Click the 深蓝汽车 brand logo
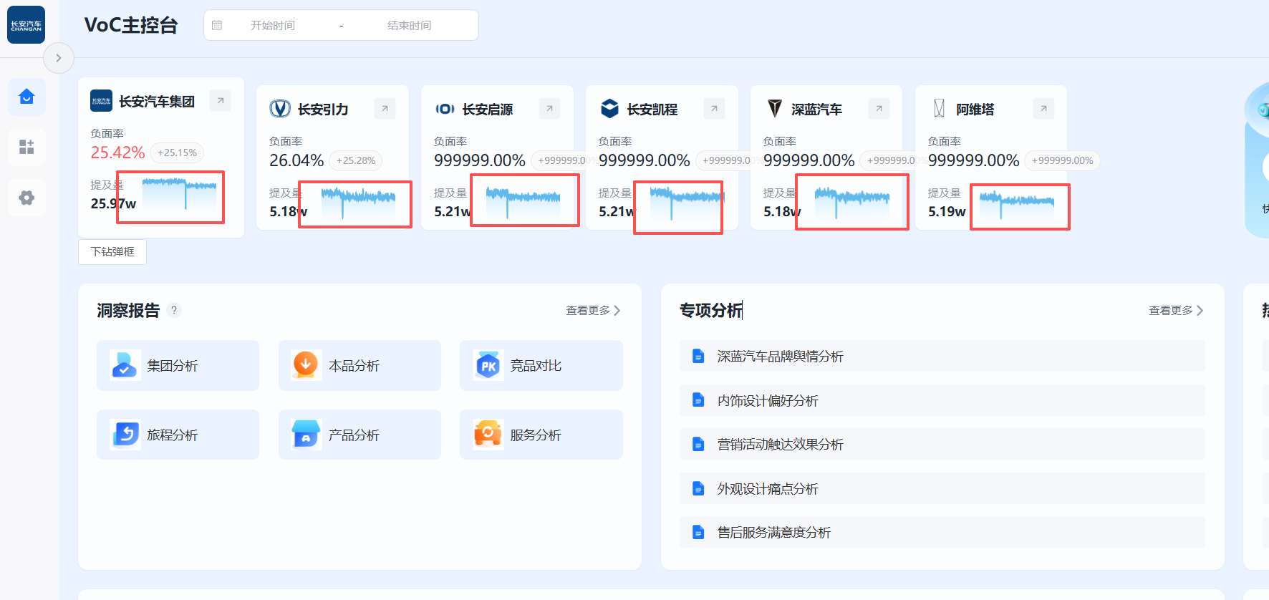The width and height of the screenshot is (1269, 600). pos(774,109)
